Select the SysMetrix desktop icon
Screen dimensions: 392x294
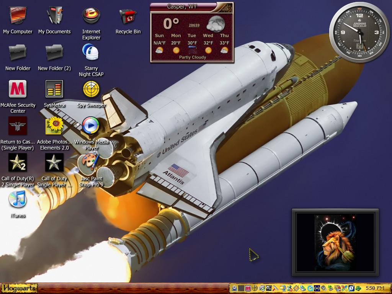click(54, 94)
